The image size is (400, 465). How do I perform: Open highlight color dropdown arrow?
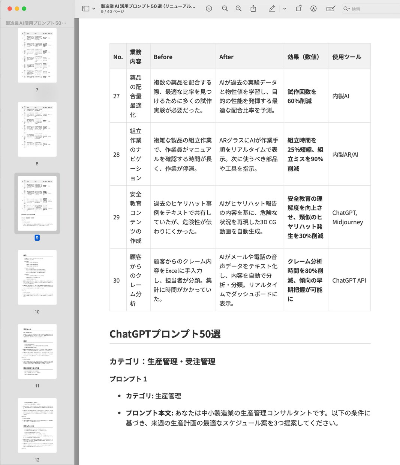pyautogui.click(x=285, y=9)
